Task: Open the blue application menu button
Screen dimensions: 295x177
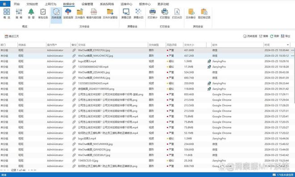Action: pos(5,4)
